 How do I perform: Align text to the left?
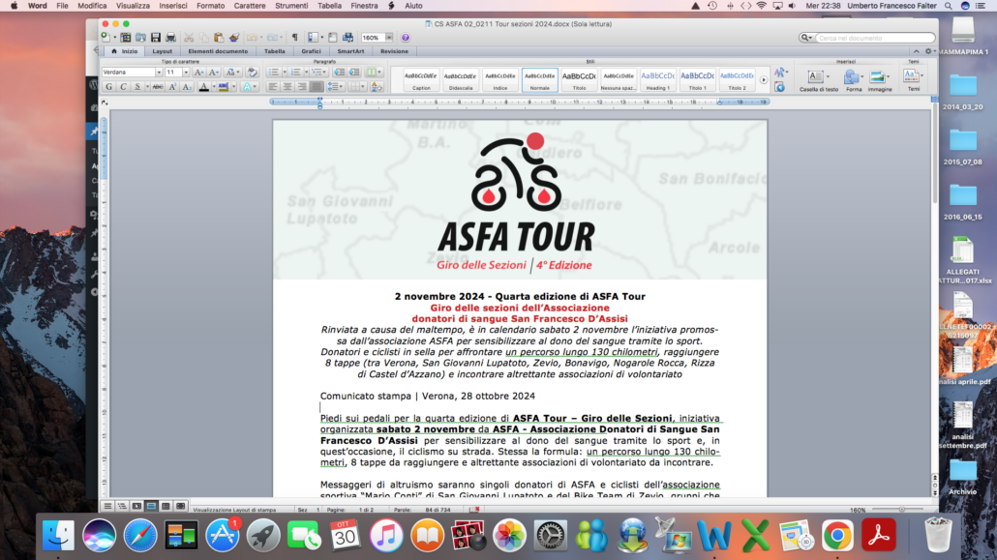273,87
